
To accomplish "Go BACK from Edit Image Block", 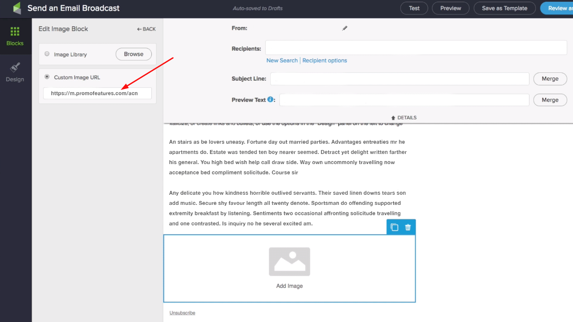I will [146, 29].
